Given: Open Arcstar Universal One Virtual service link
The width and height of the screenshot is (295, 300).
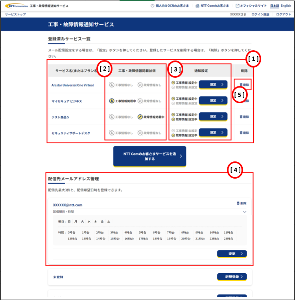Looking at the screenshot, I should 72,85.
